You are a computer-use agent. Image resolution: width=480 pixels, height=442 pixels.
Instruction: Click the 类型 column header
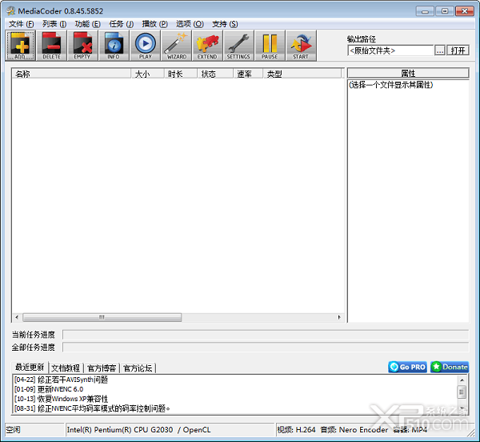click(x=302, y=74)
